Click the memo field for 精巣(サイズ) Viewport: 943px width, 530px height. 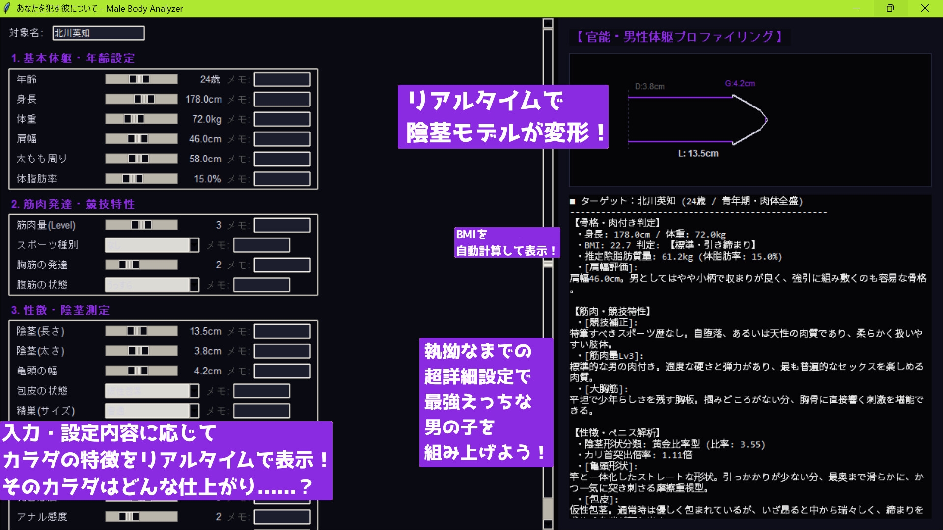tap(261, 411)
